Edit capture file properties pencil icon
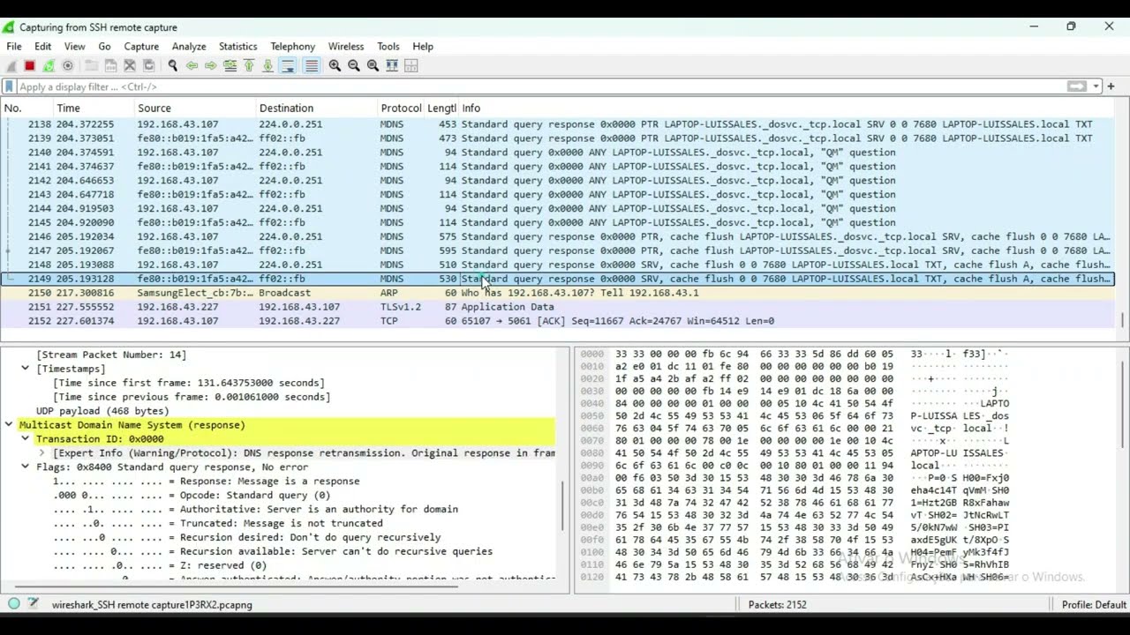The height and width of the screenshot is (635, 1130). point(33,604)
